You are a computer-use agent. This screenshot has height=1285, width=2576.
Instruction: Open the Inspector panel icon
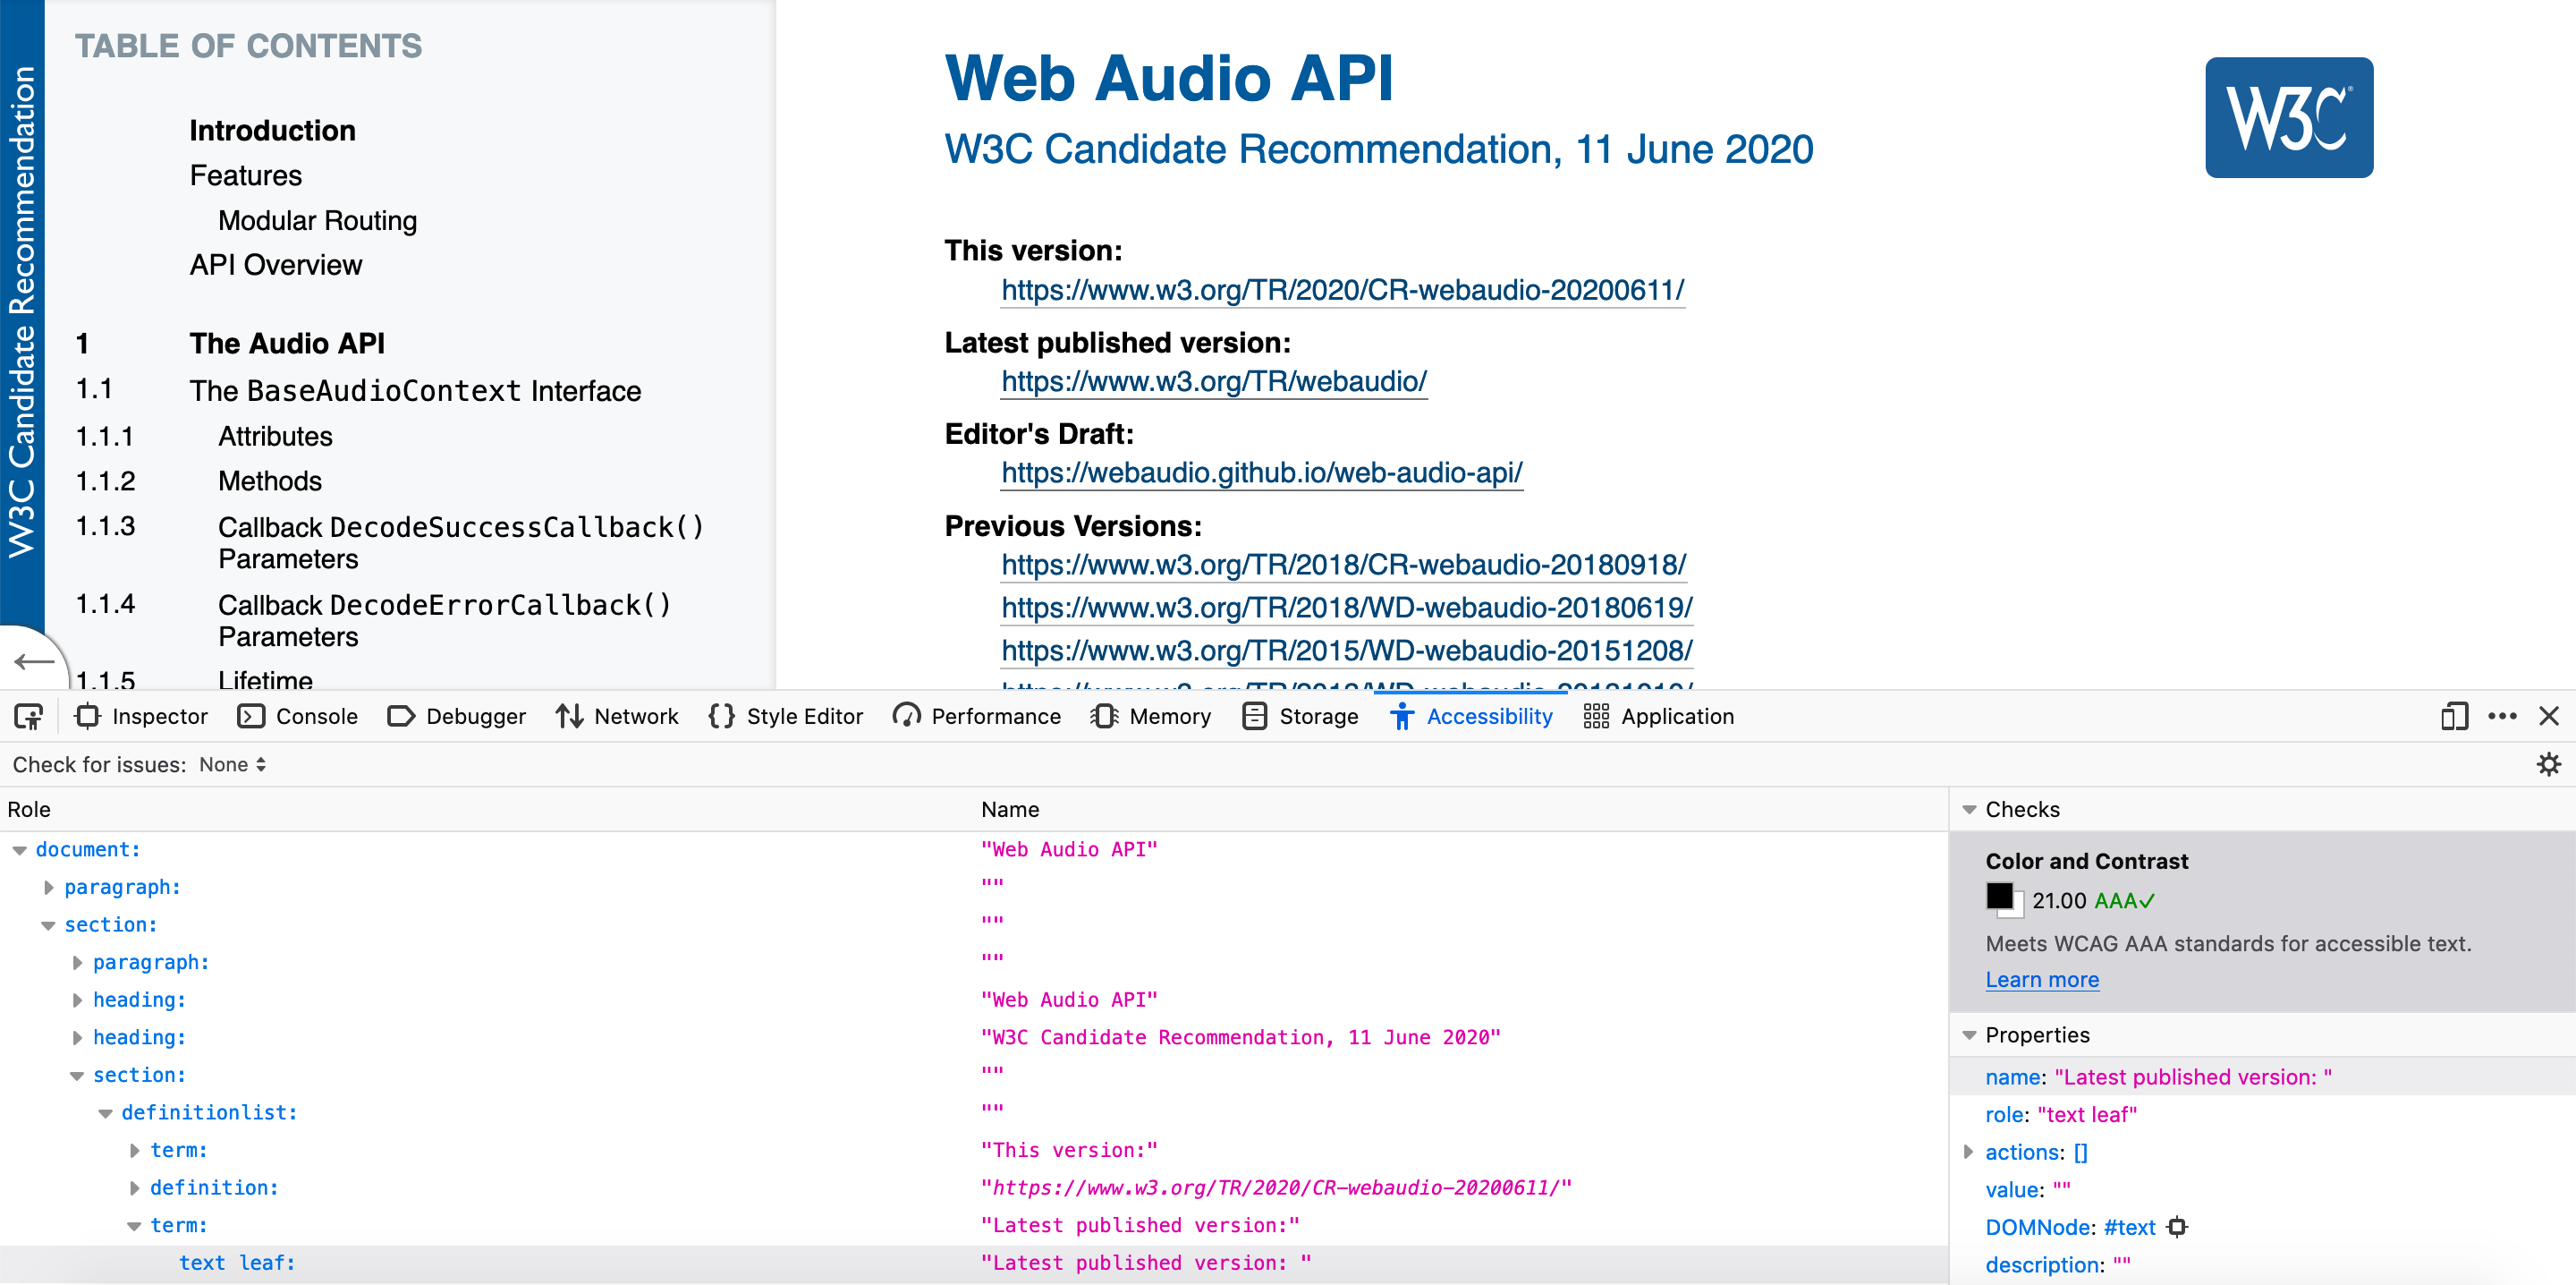click(88, 717)
